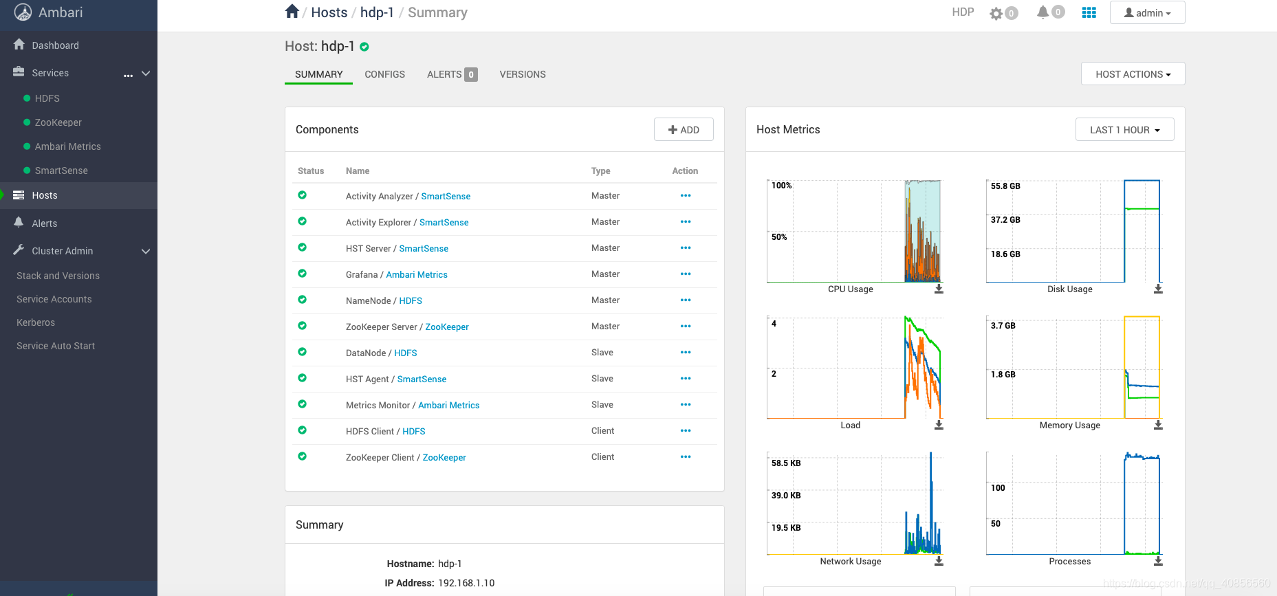Open SmartSense service in sidebar

pyautogui.click(x=61, y=170)
